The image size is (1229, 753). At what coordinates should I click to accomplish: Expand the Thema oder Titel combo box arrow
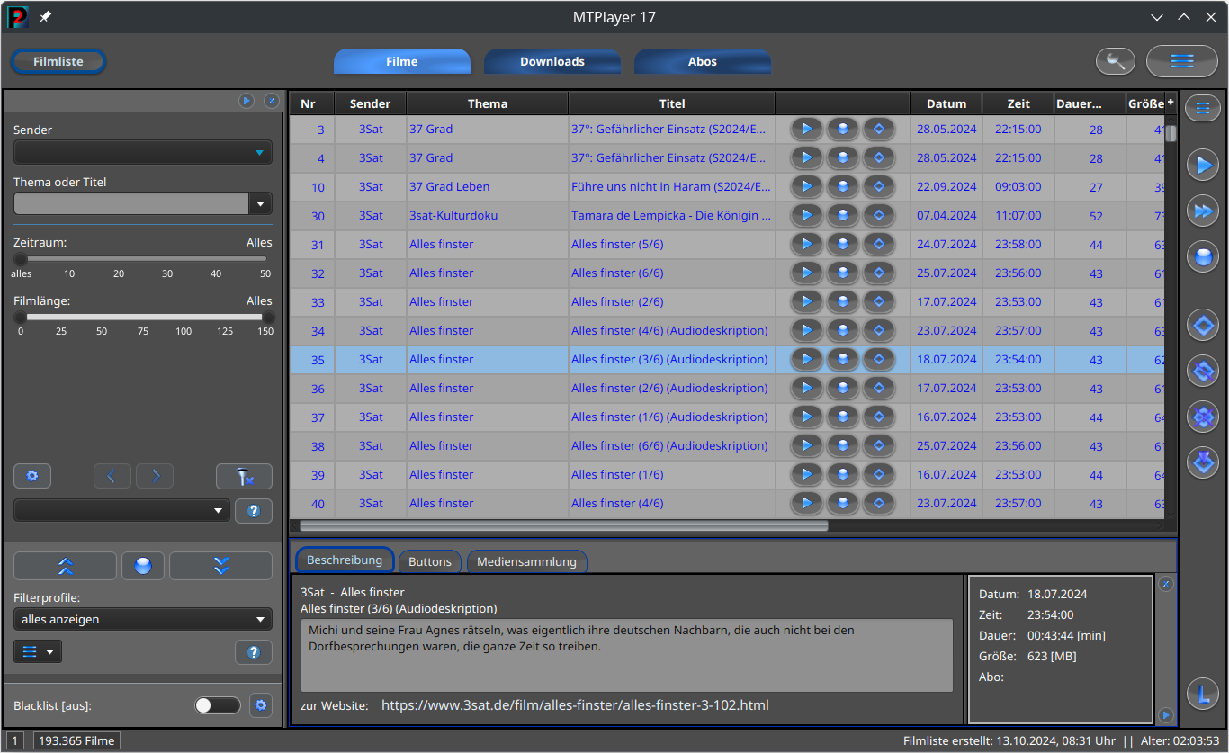260,203
